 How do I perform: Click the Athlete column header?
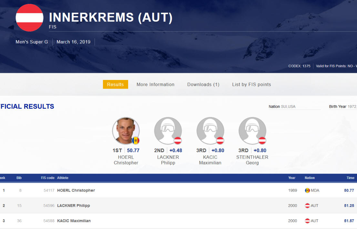pyautogui.click(x=63, y=178)
